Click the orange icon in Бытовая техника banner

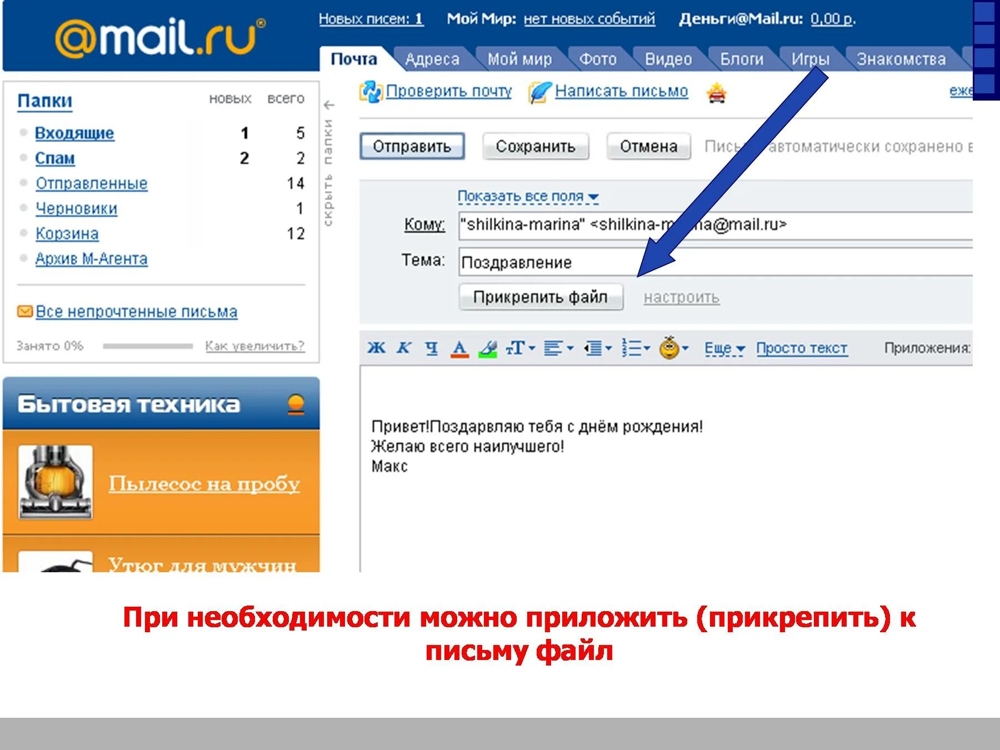tap(296, 404)
